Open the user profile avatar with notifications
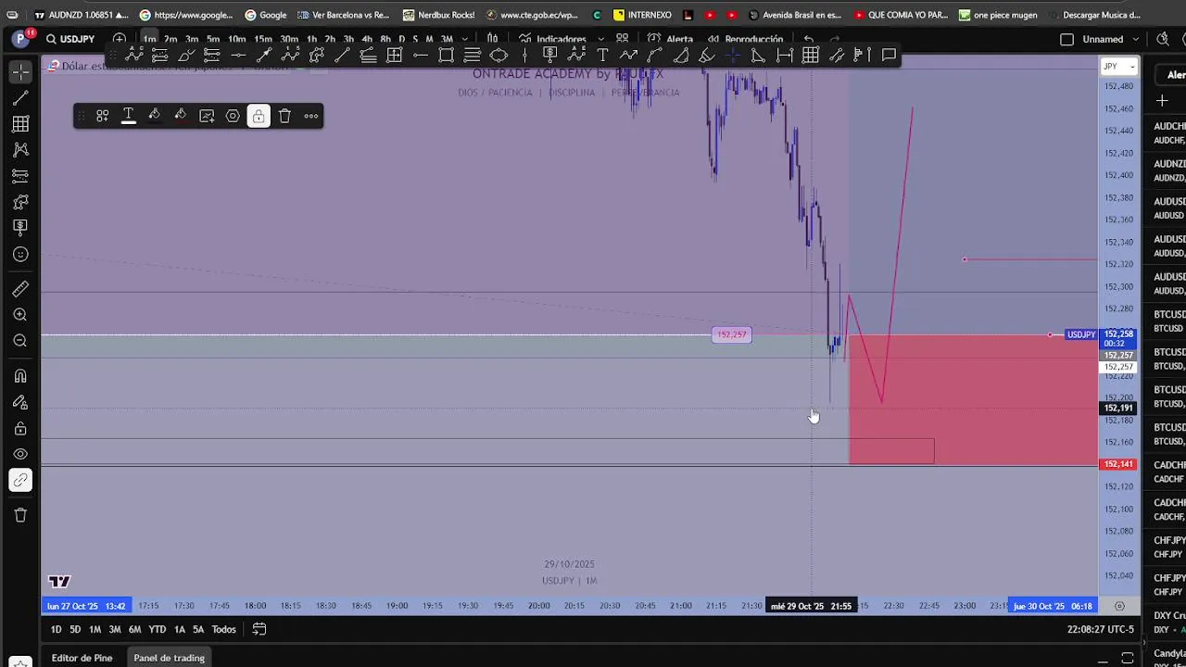This screenshot has height=667, width=1186. coord(21,38)
